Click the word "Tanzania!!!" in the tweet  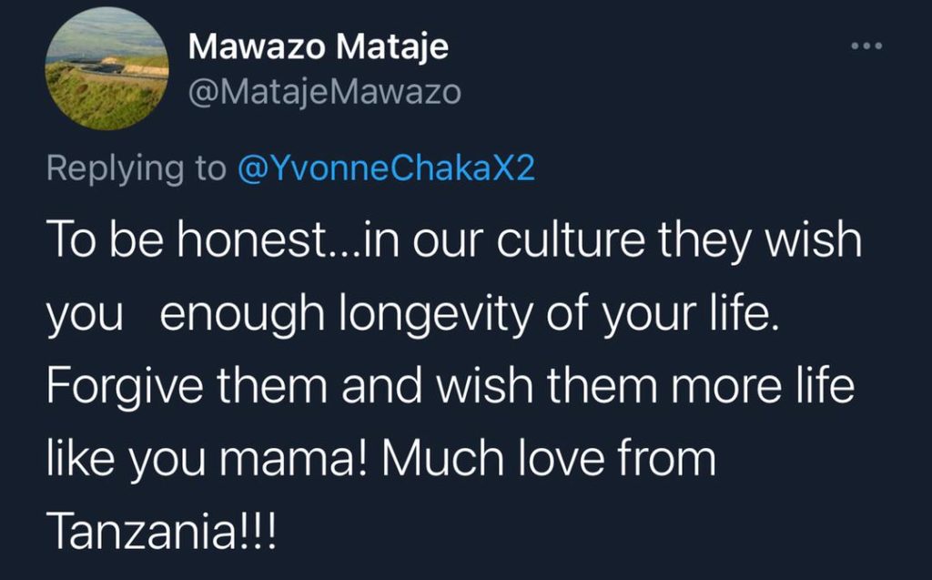162,531
